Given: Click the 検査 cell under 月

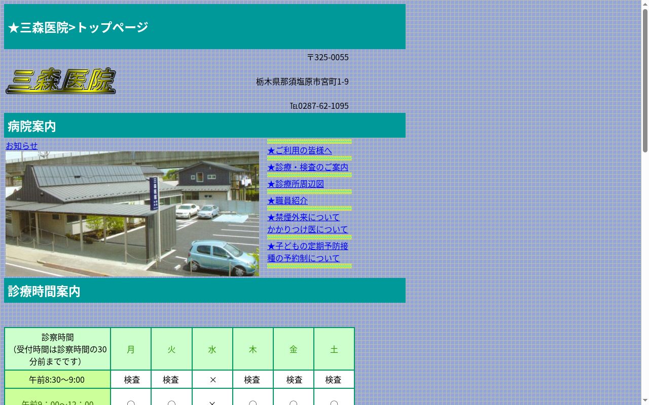Looking at the screenshot, I should [131, 379].
